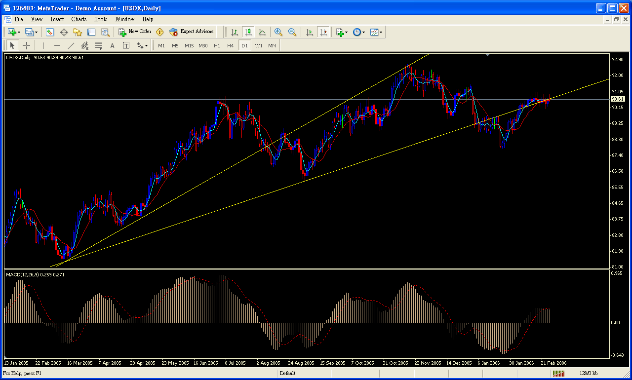Open the Help menu
This screenshot has height=380, width=632.
148,19
